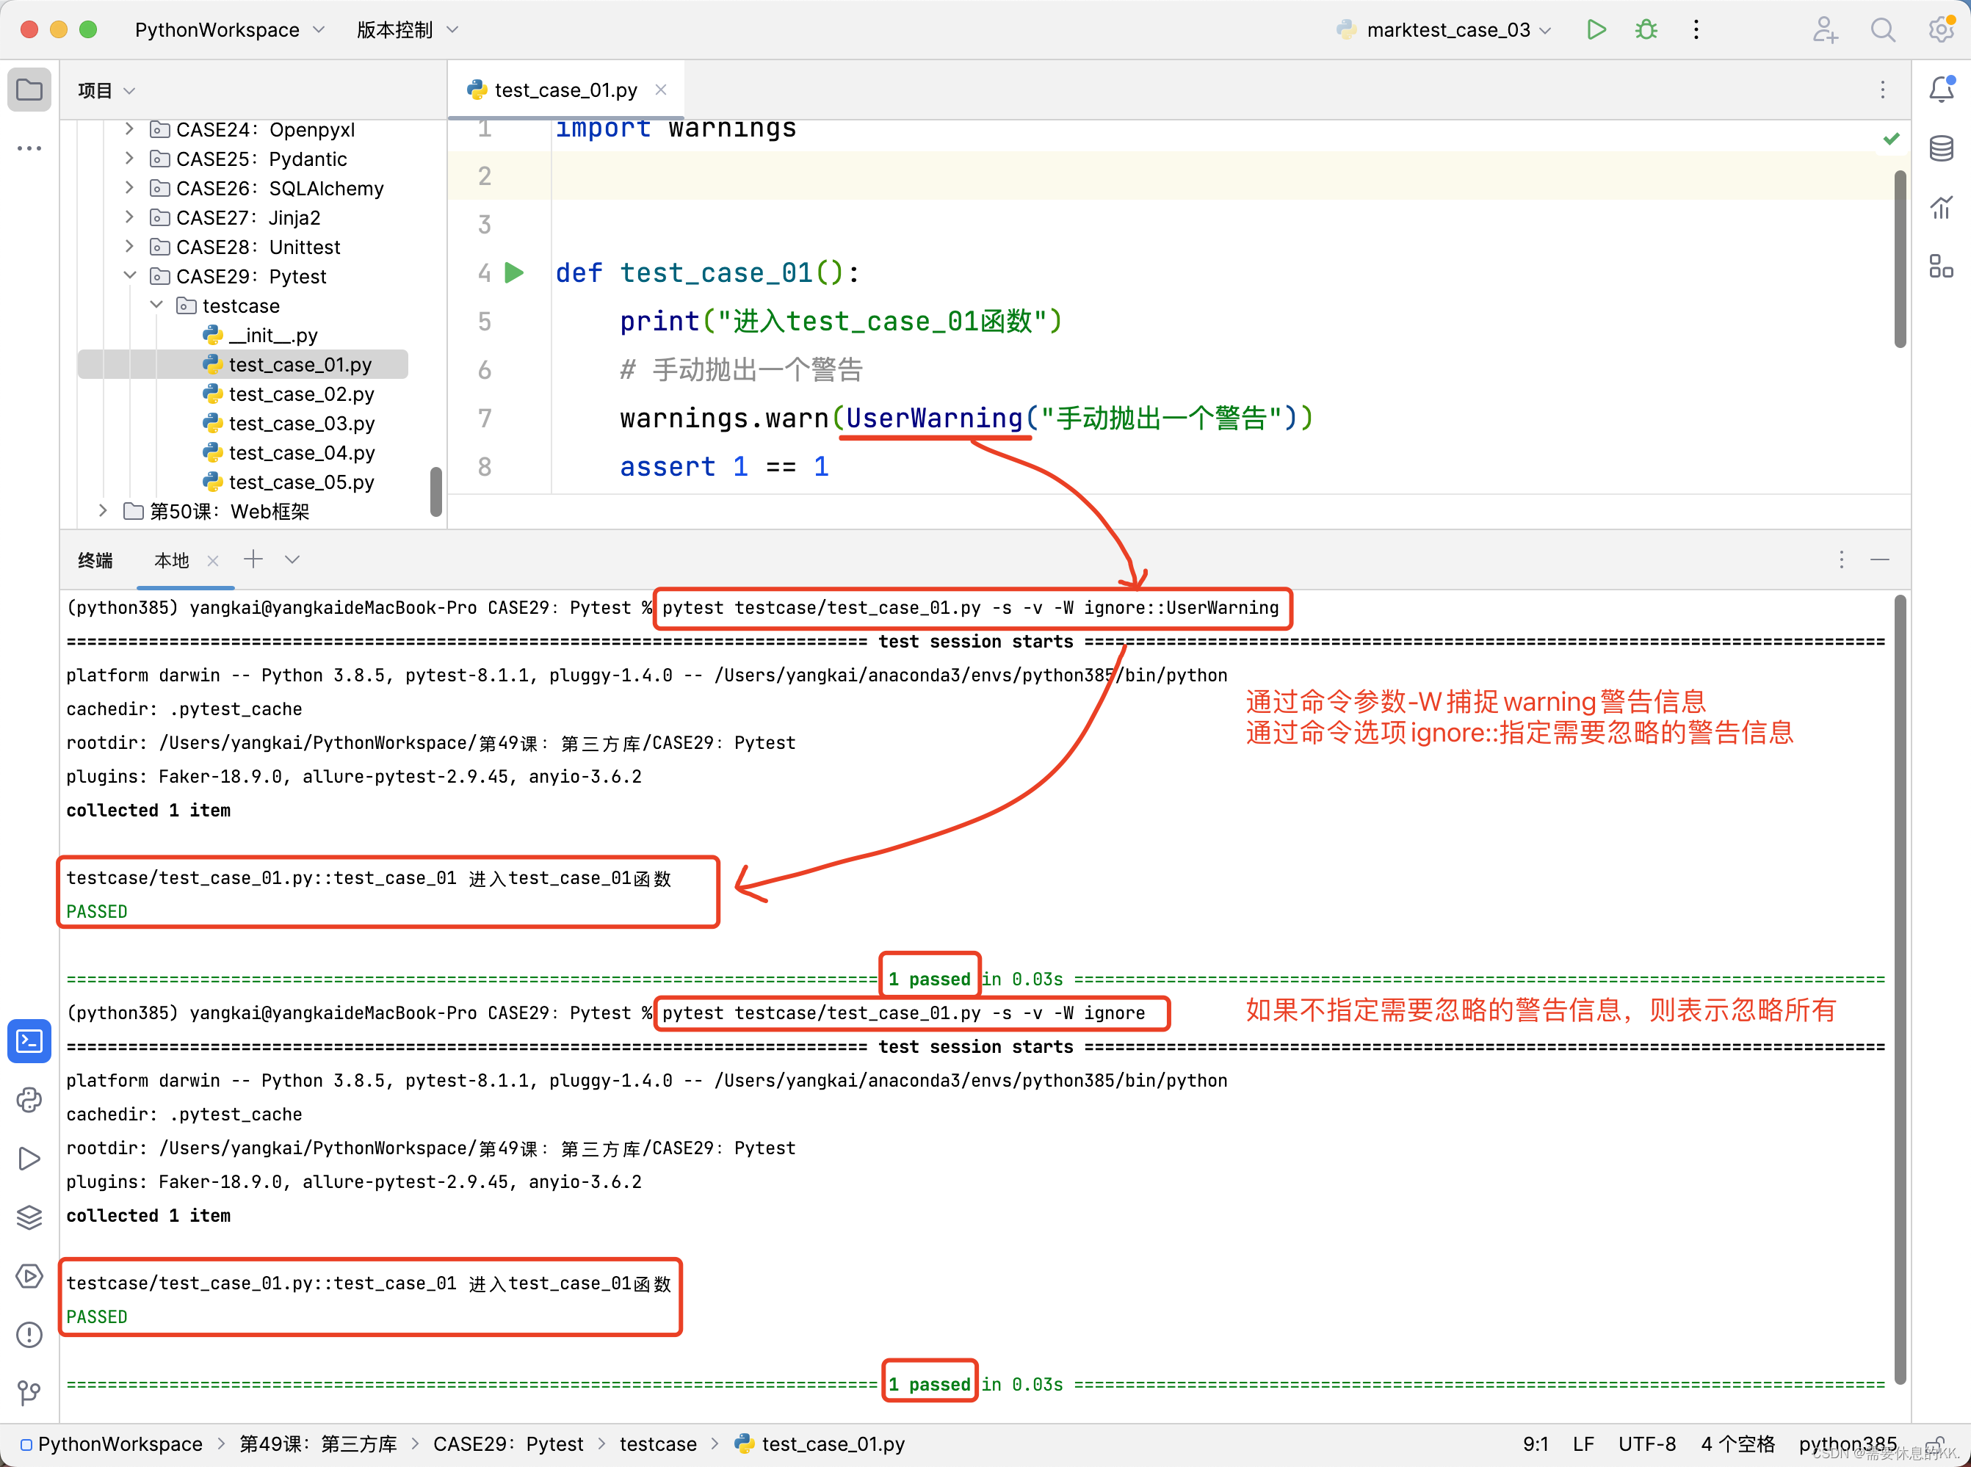Select test_case_01.py in project tree

coord(242,364)
